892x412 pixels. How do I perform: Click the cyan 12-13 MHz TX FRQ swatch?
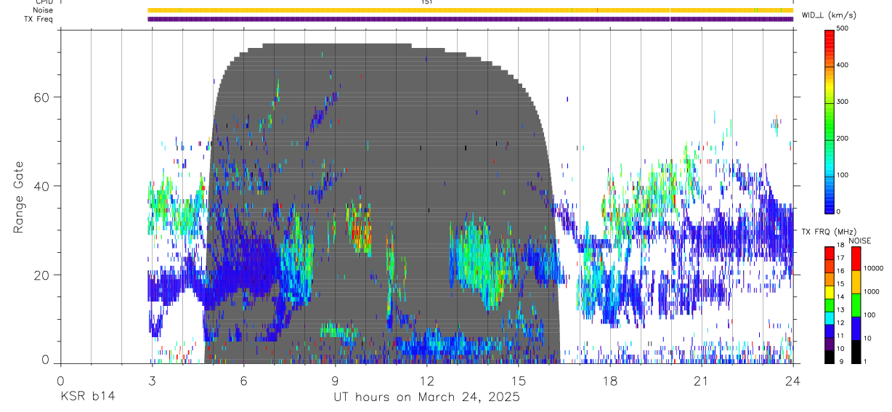click(829, 318)
